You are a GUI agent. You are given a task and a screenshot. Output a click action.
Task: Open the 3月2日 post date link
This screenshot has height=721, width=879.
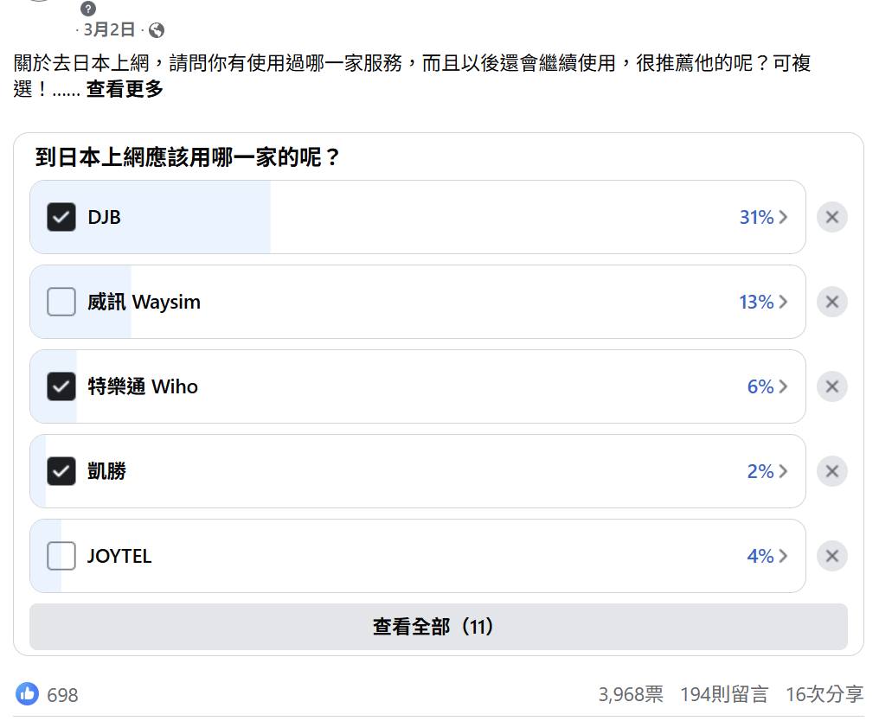110,30
